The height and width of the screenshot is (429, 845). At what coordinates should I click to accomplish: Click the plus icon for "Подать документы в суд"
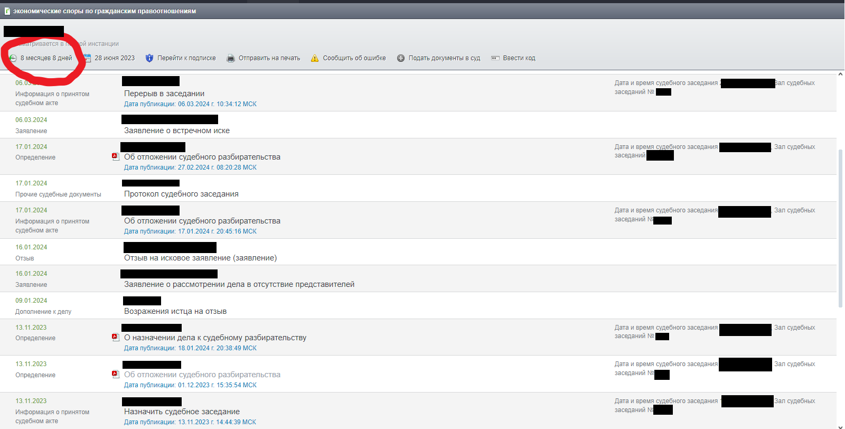401,58
